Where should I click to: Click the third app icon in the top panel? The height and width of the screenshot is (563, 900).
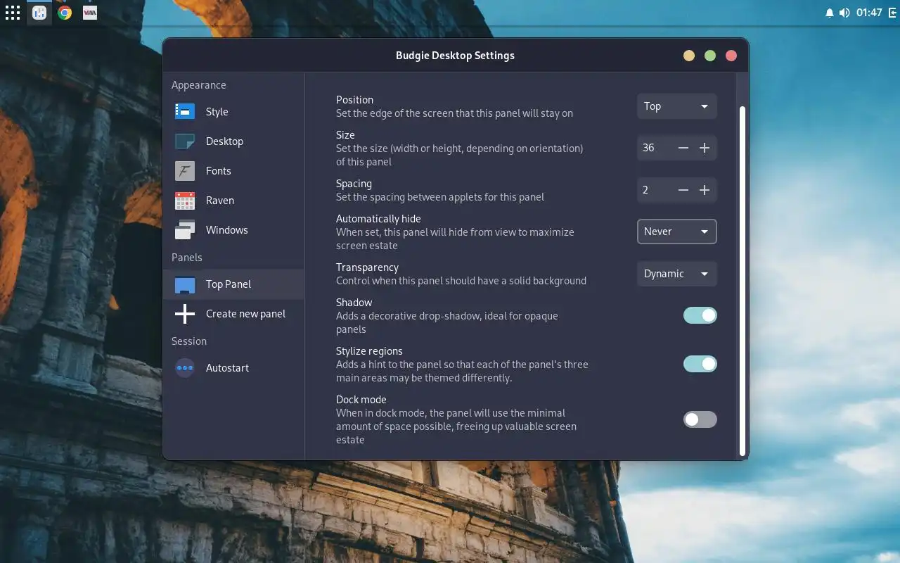point(90,13)
